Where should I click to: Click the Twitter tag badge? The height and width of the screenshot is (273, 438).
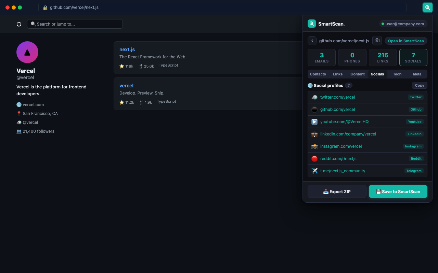pos(415,97)
